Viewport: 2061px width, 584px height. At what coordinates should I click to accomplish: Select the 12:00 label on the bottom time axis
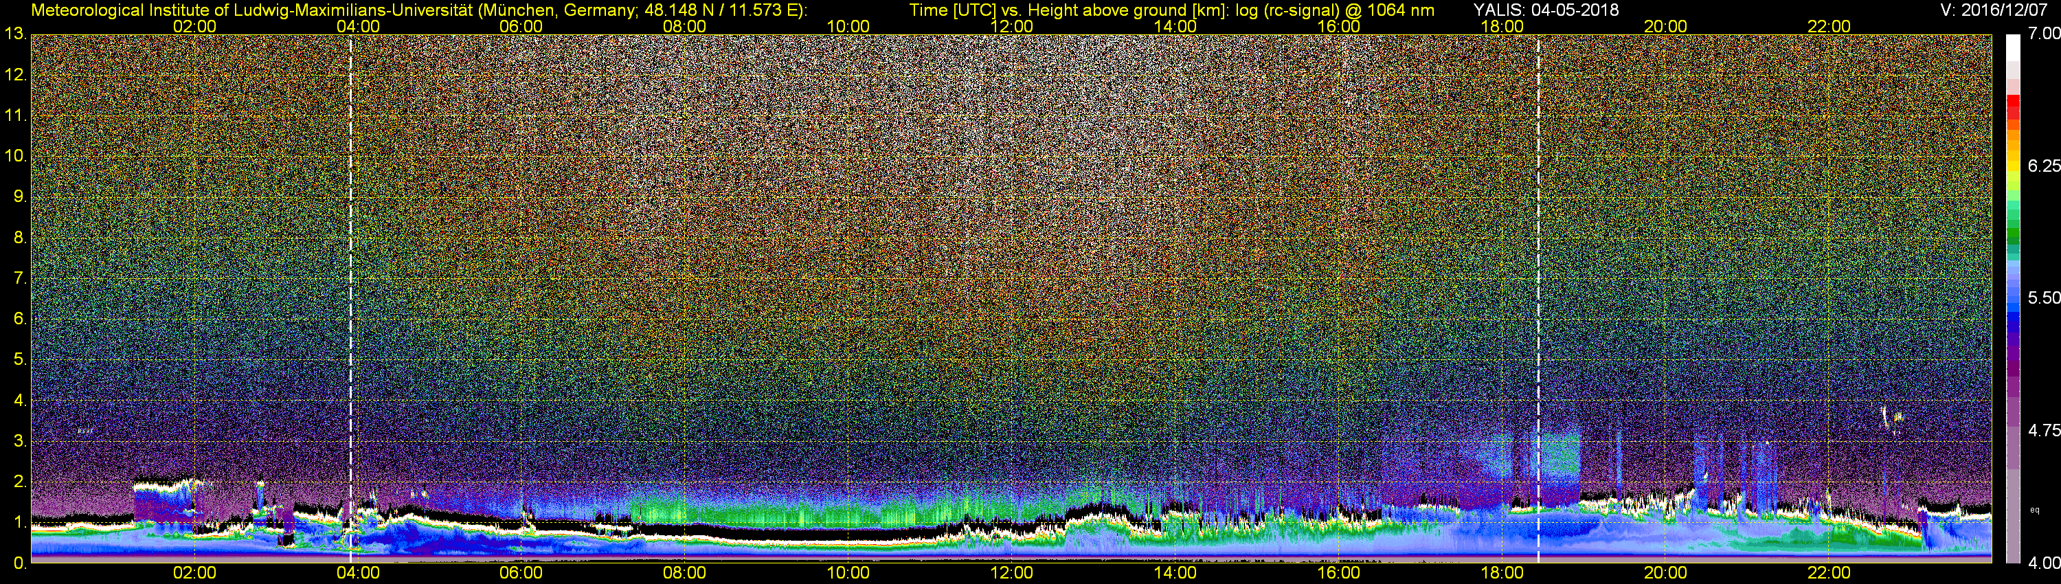[x=1011, y=573]
